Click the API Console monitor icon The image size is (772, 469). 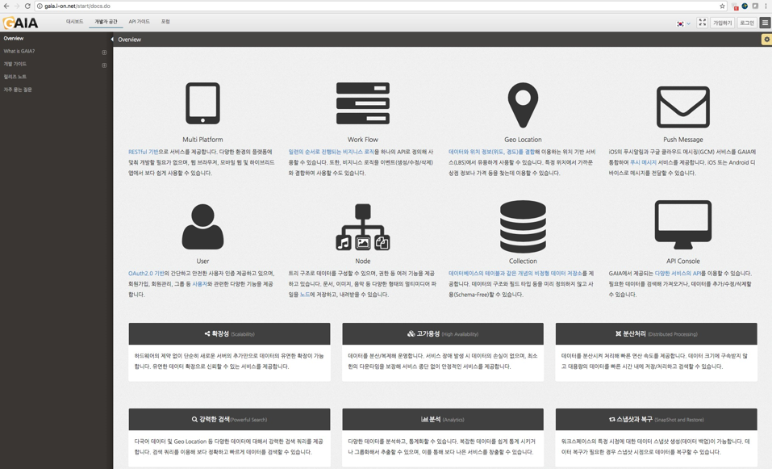682,225
